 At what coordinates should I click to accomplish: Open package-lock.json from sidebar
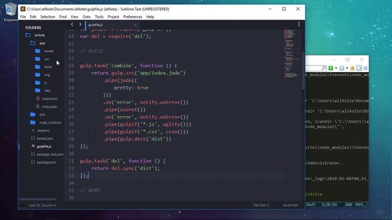(50, 155)
